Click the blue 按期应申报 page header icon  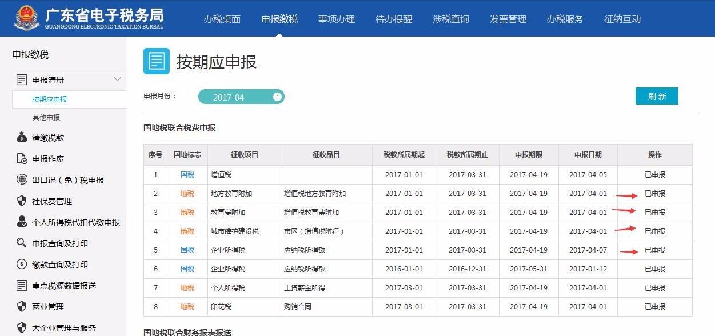[155, 61]
